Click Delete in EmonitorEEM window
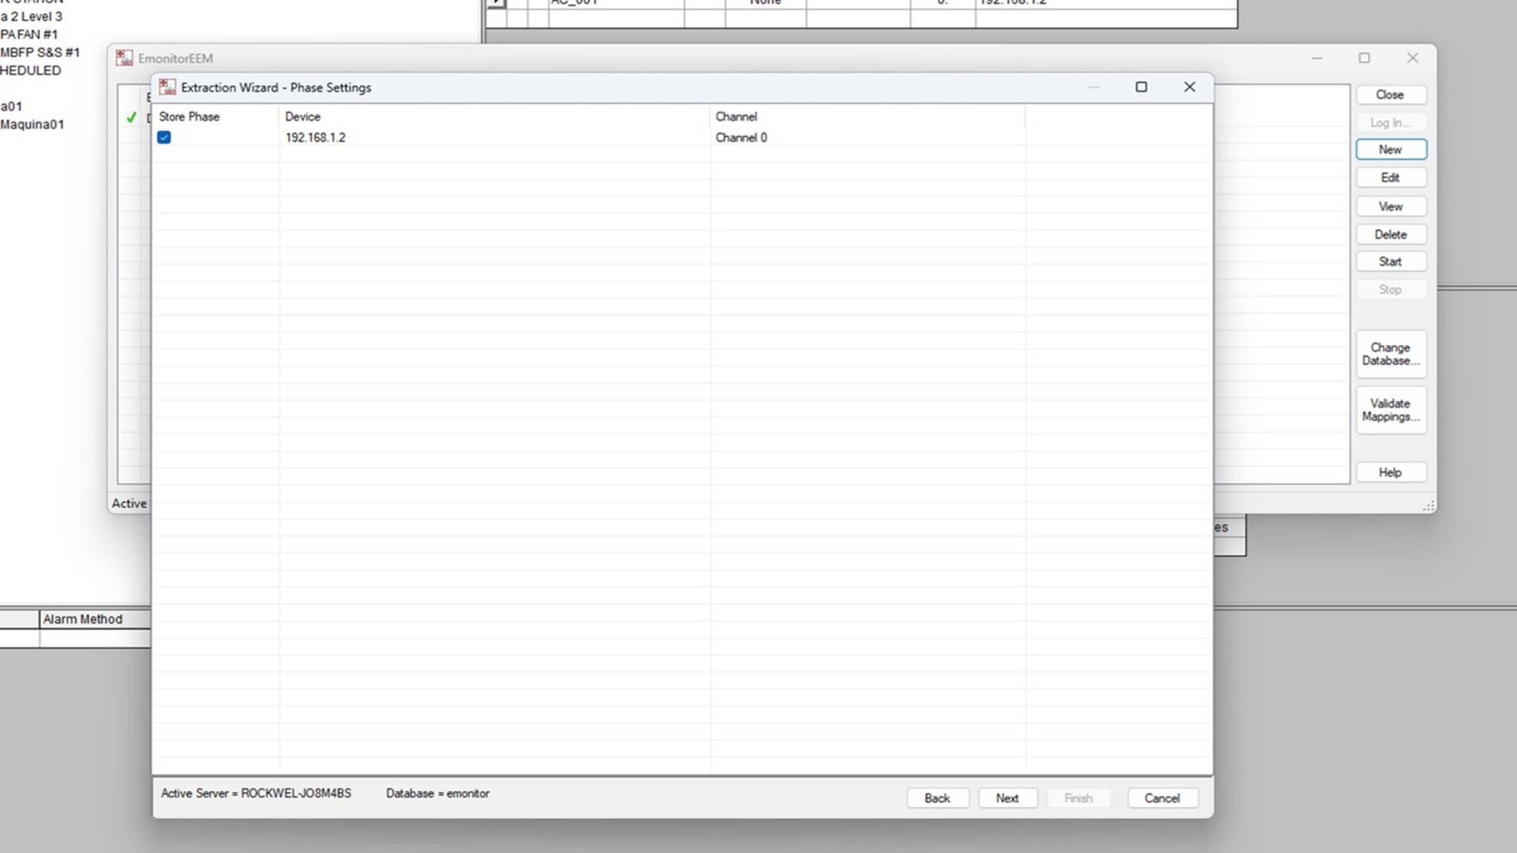Image resolution: width=1517 pixels, height=853 pixels. 1391,234
